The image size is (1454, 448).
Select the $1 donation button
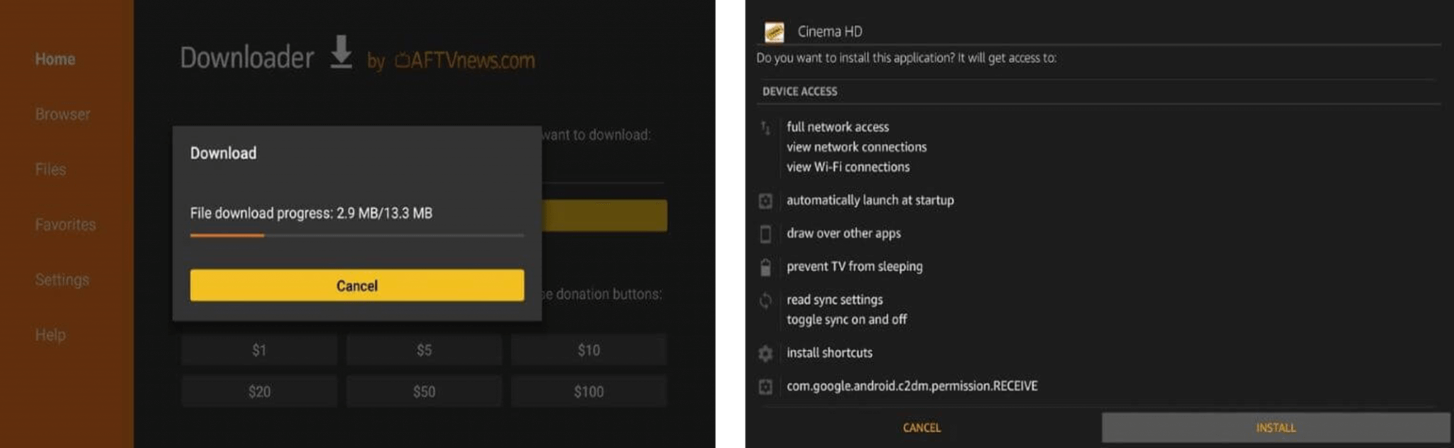coord(259,350)
